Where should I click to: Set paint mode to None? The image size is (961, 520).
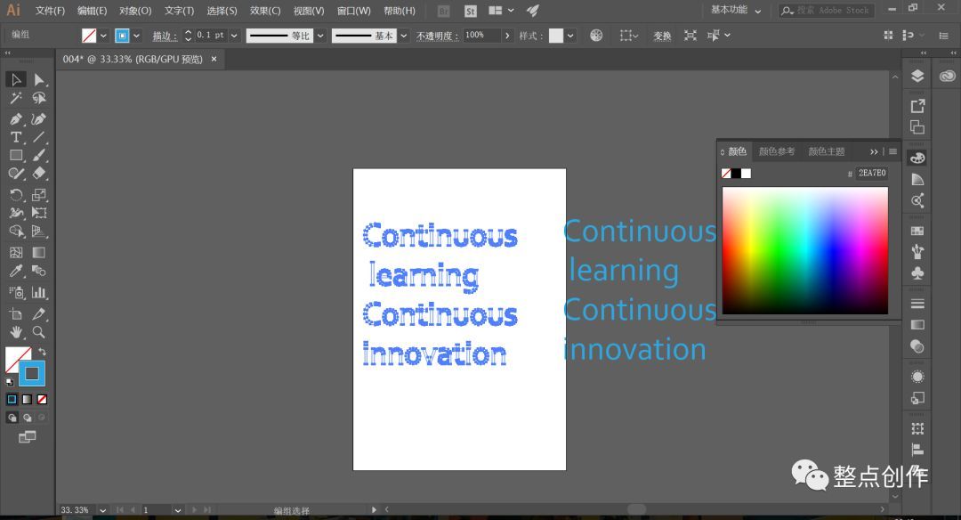click(x=43, y=399)
